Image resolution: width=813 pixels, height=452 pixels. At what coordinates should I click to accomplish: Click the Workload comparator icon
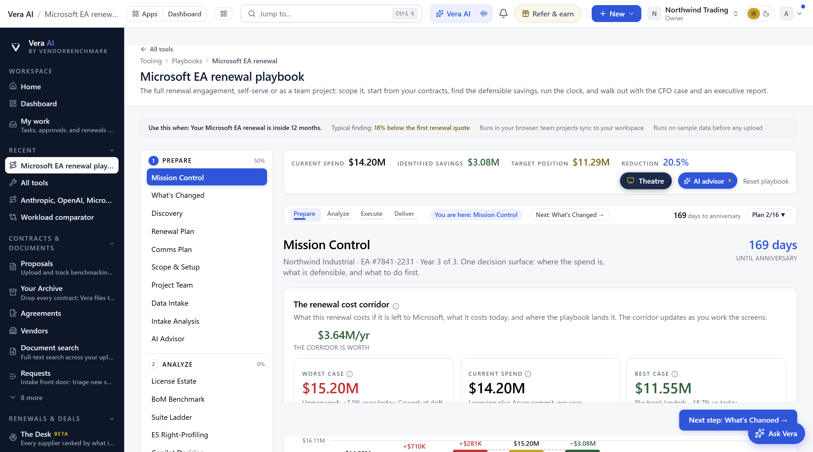pos(13,217)
